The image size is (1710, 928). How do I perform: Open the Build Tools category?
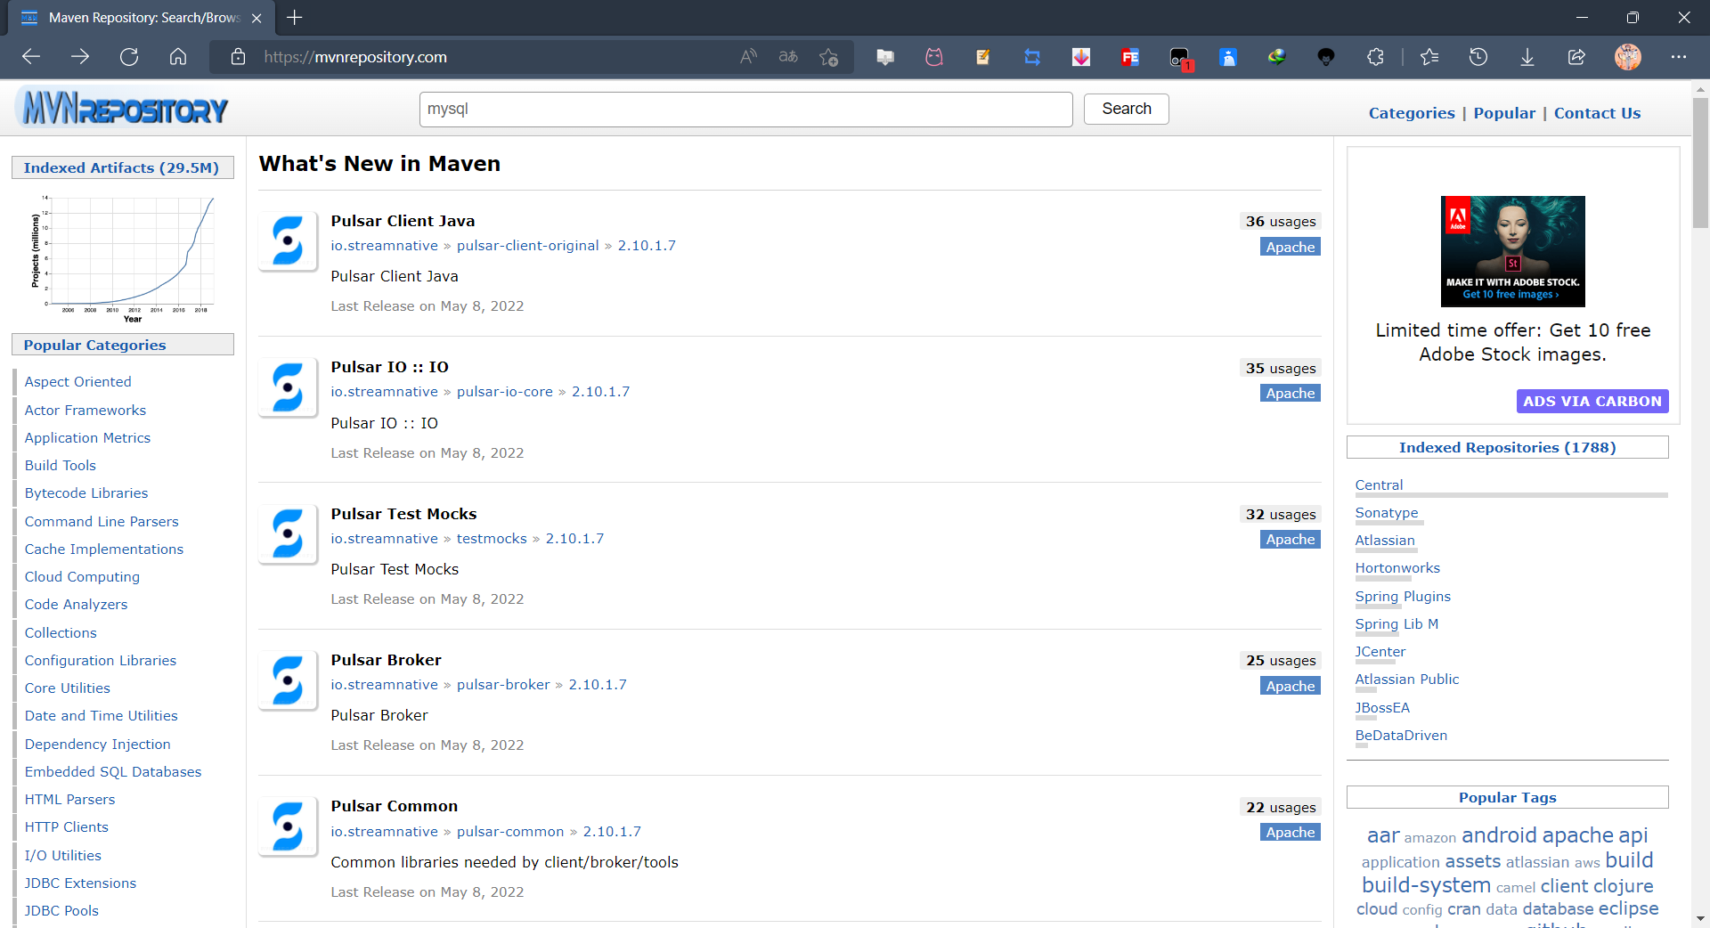click(60, 466)
